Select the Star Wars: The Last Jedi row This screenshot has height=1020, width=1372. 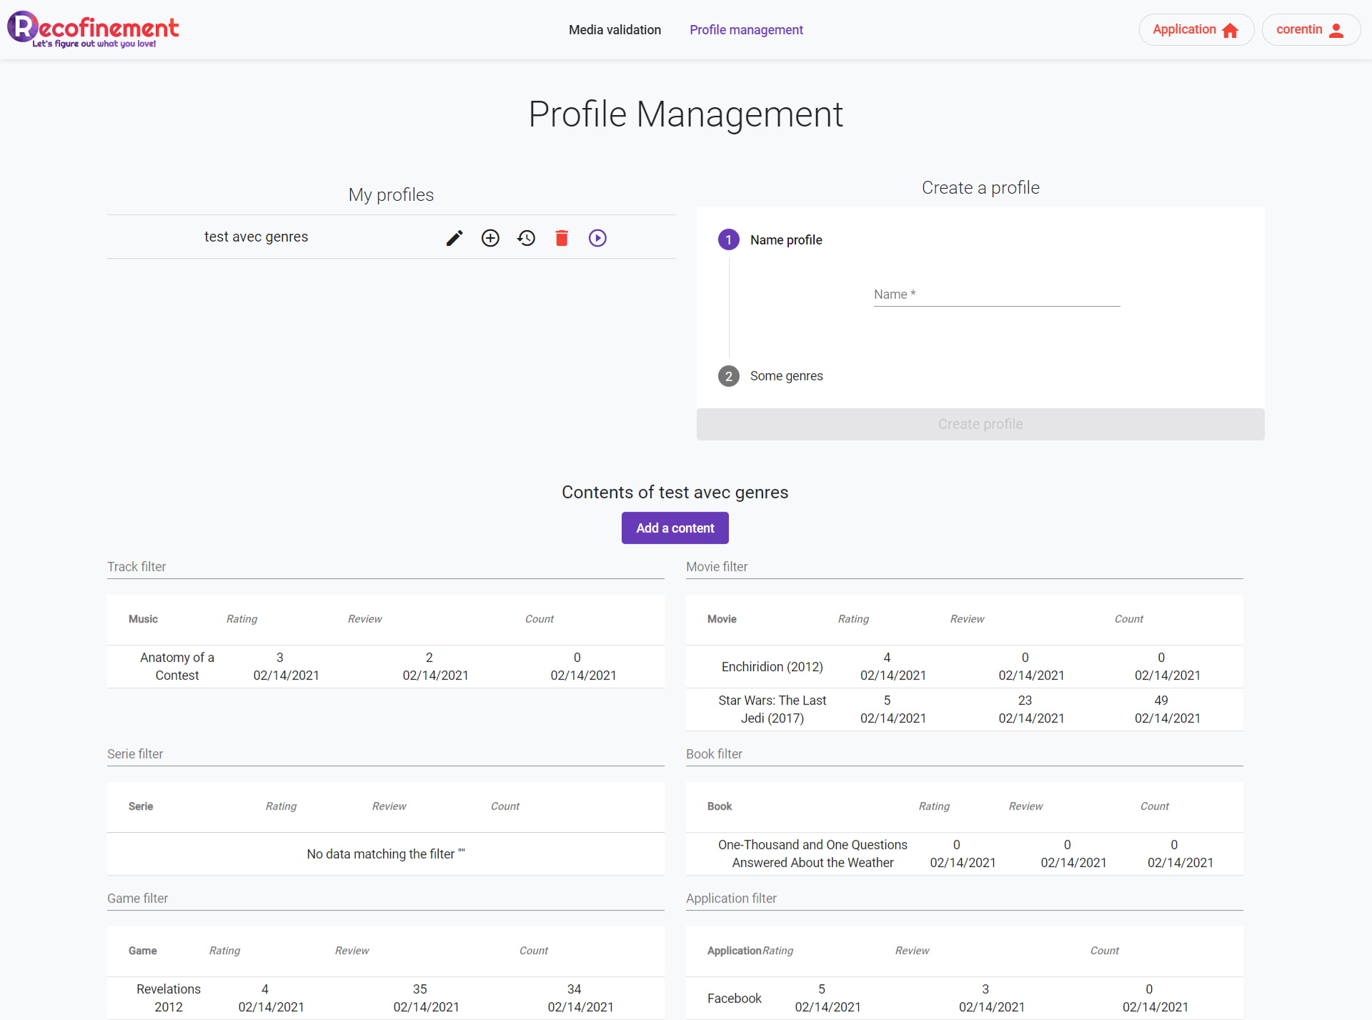[x=772, y=709]
